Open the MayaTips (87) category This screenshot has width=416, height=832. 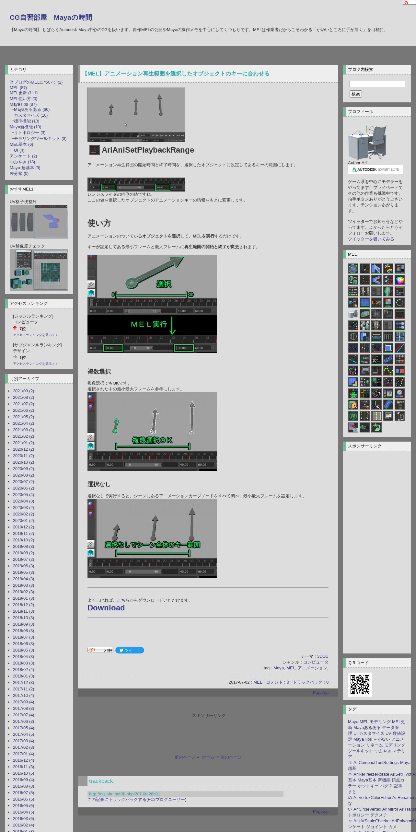(x=23, y=104)
